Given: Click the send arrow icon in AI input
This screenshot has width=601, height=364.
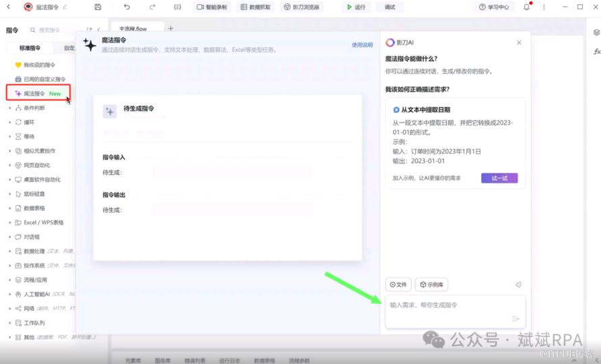Looking at the screenshot, I should [516, 319].
